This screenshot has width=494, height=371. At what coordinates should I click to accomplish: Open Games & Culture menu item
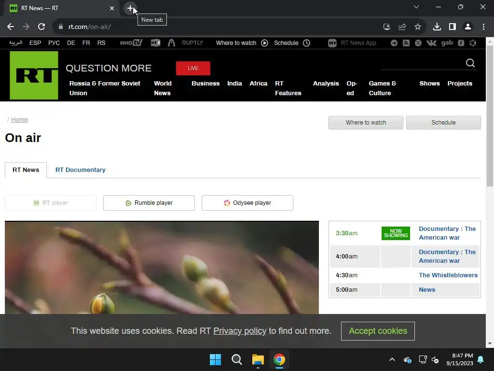(x=383, y=88)
